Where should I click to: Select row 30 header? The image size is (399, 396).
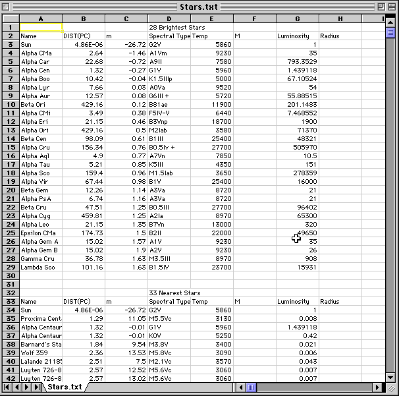click(11, 276)
